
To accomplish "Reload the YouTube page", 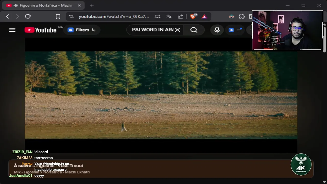I will tap(28, 17).
